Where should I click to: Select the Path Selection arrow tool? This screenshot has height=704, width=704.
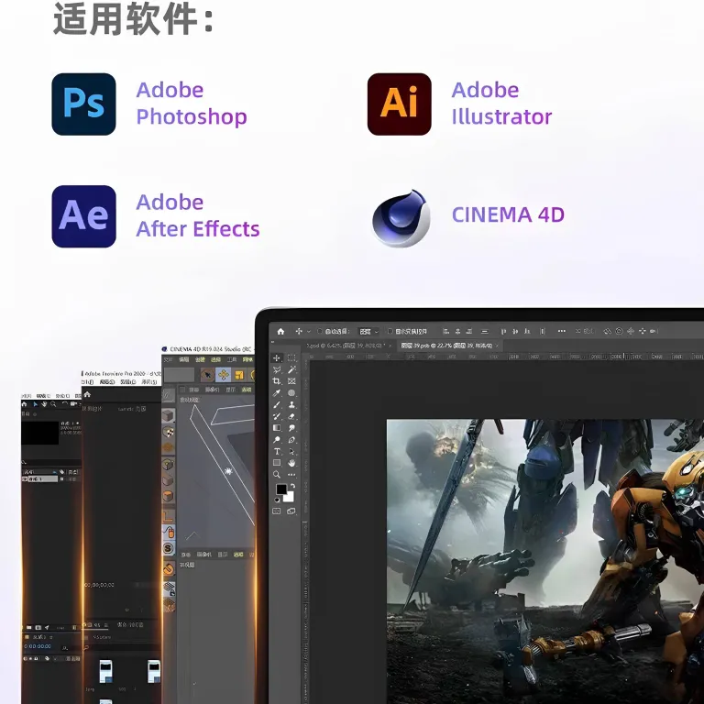[291, 451]
